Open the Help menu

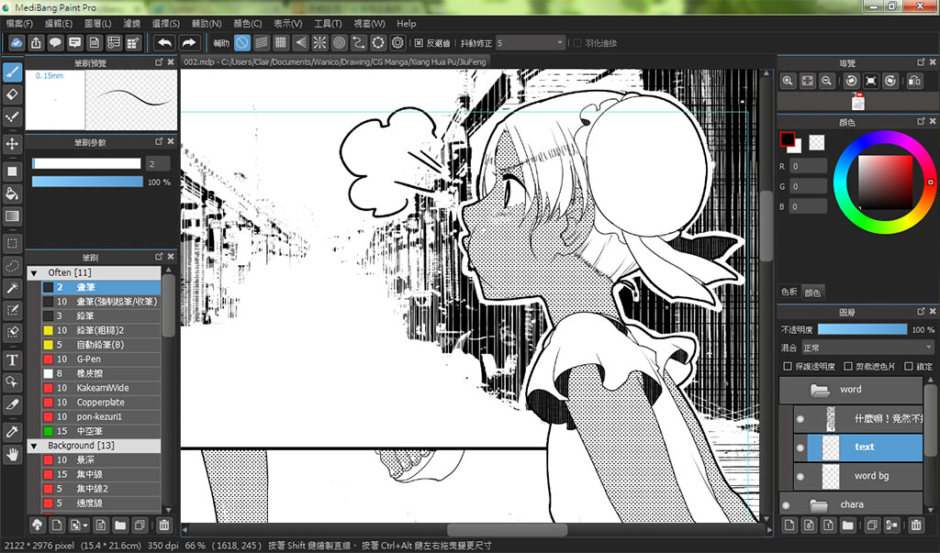click(406, 23)
